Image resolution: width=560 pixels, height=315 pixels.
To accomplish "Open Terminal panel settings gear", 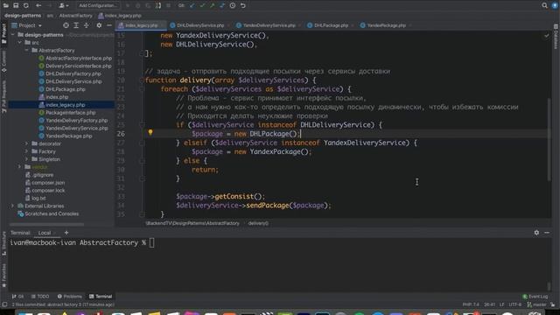I will [536, 233].
